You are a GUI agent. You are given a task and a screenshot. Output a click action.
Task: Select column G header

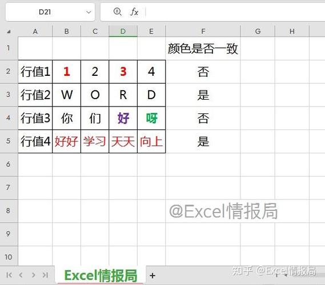pyautogui.click(x=258, y=31)
